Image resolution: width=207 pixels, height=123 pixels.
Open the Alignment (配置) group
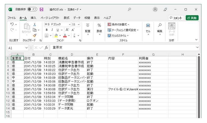(88, 30)
